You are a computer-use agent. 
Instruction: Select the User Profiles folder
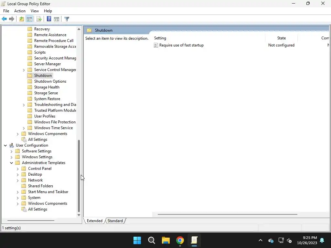point(45,116)
